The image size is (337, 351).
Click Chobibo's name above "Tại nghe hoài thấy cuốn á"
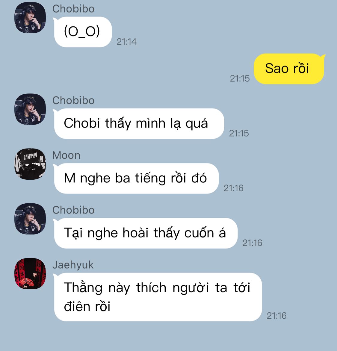pyautogui.click(x=73, y=210)
